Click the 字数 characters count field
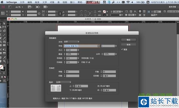This screenshot has height=108, width=179. click(72, 72)
